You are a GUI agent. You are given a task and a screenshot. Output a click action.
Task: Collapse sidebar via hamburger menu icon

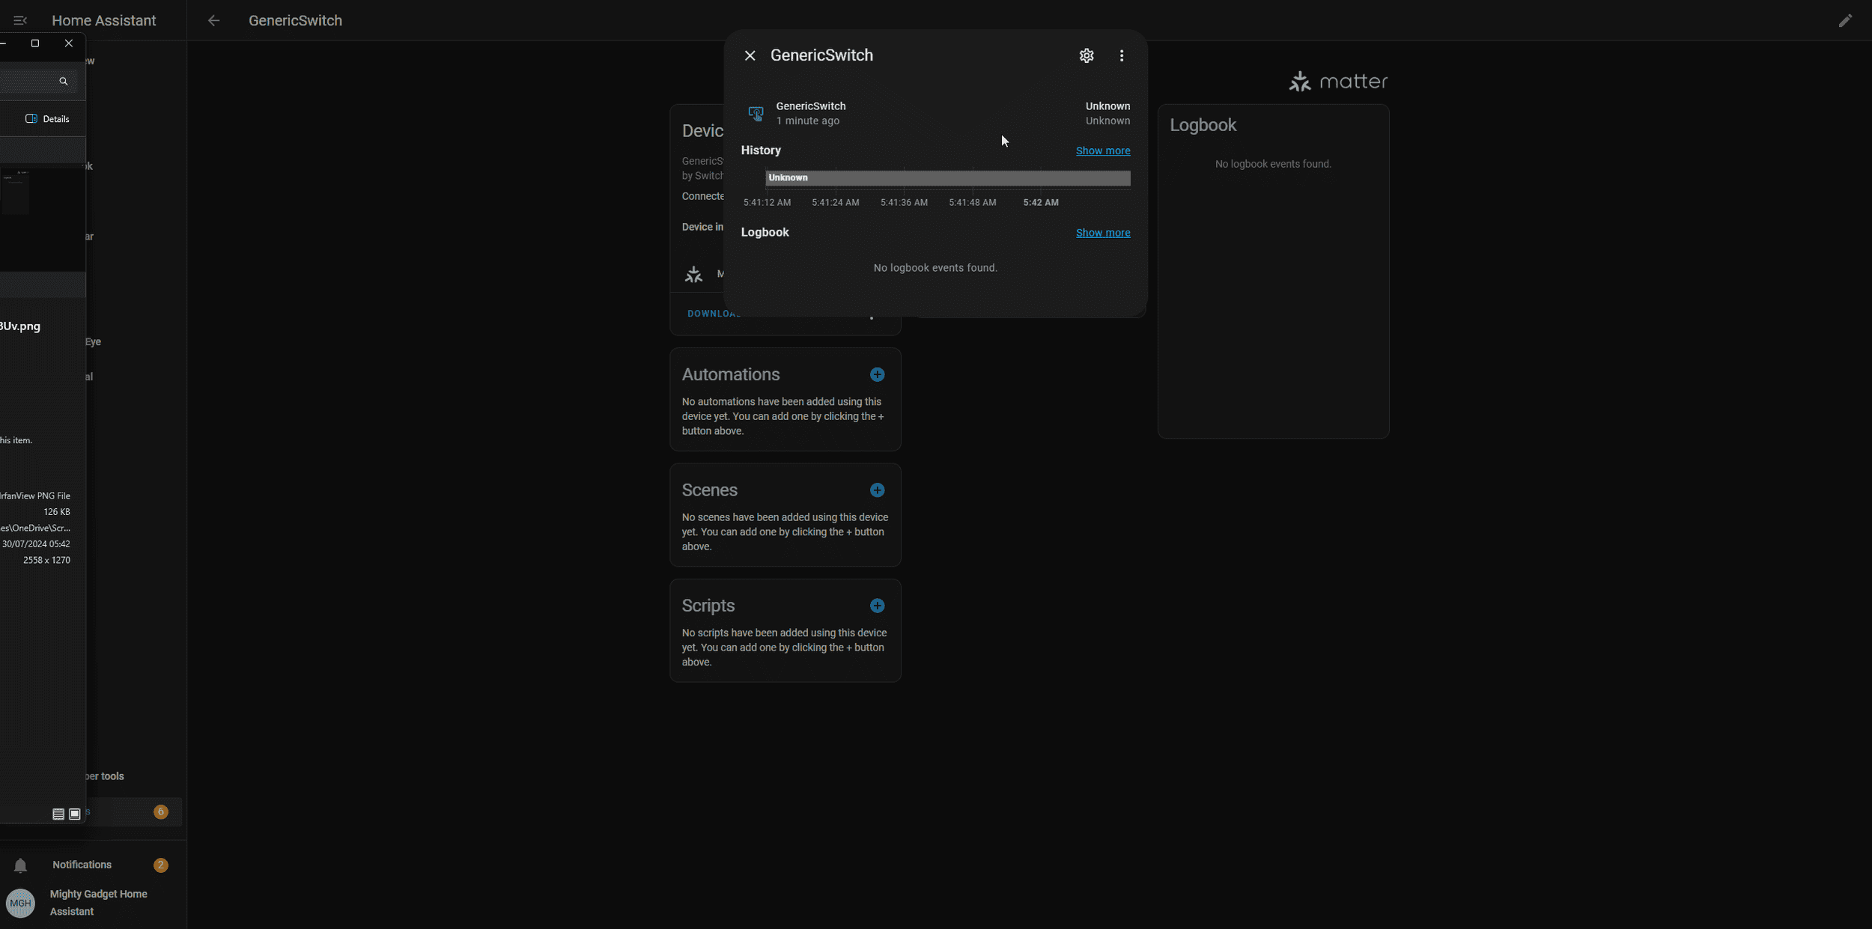pos(20,21)
